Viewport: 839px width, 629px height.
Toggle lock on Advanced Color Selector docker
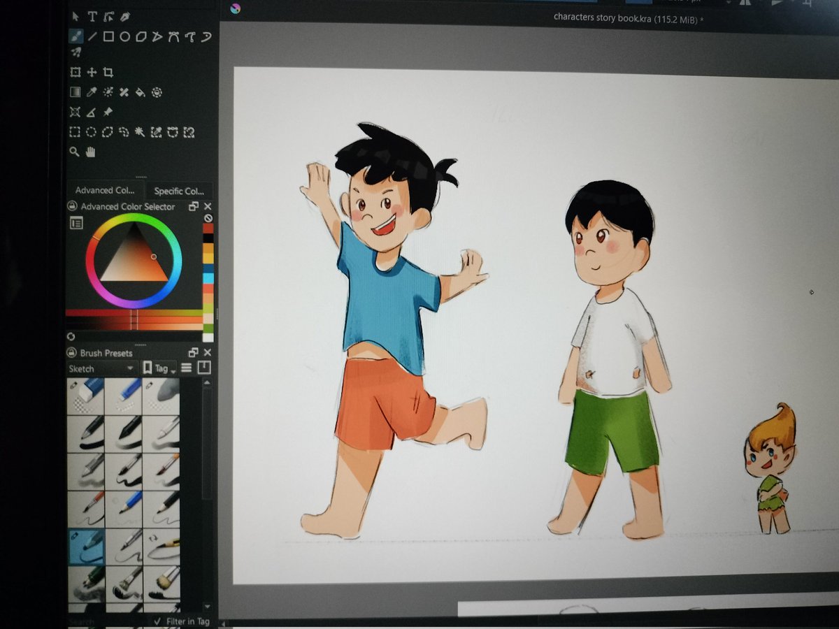coord(72,206)
